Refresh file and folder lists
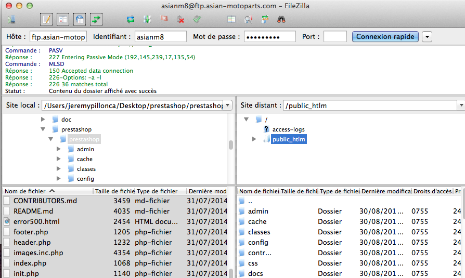 point(131,20)
